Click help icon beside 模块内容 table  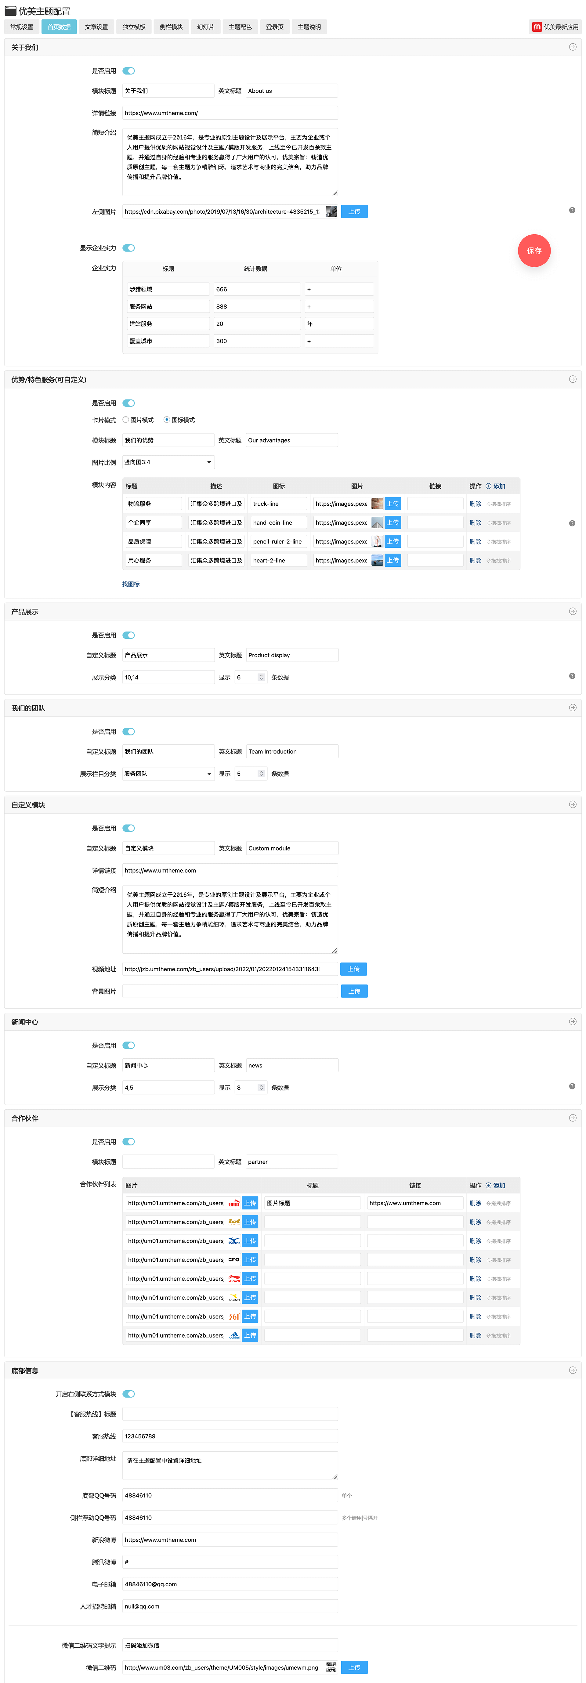[572, 523]
